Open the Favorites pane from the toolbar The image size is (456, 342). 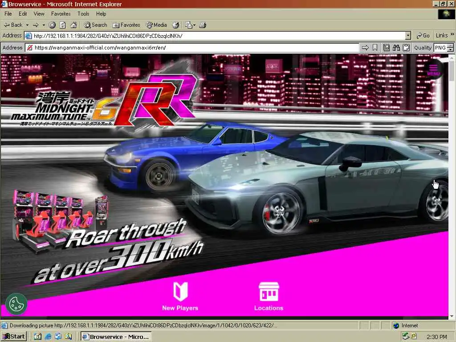point(126,25)
